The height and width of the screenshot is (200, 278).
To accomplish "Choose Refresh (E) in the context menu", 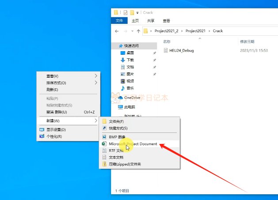I will (x=69, y=90).
